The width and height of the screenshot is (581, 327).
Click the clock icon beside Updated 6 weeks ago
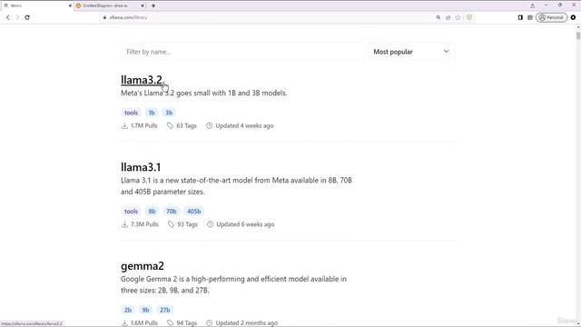[210, 224]
